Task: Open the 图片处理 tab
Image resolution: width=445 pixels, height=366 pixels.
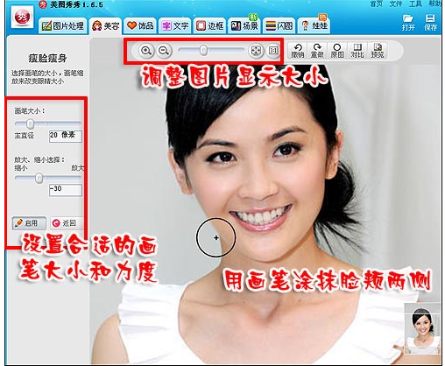Action: coord(63,25)
